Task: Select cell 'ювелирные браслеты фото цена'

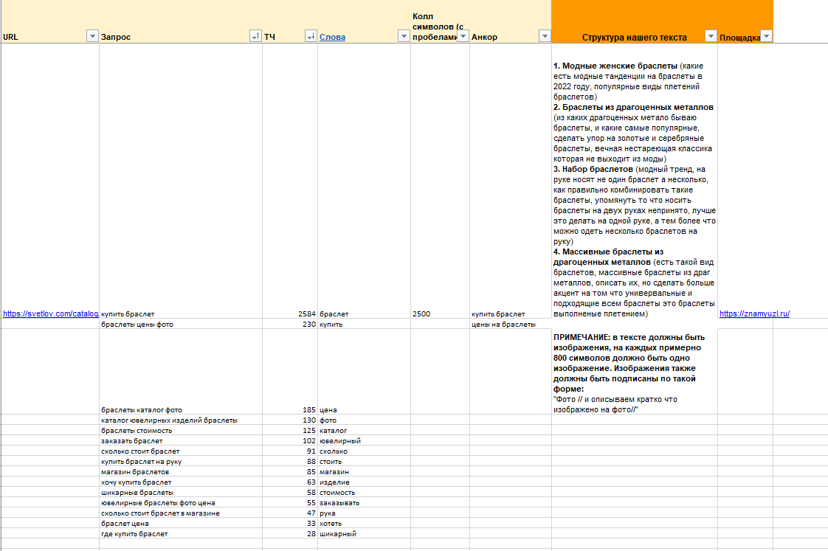Action: point(181,502)
